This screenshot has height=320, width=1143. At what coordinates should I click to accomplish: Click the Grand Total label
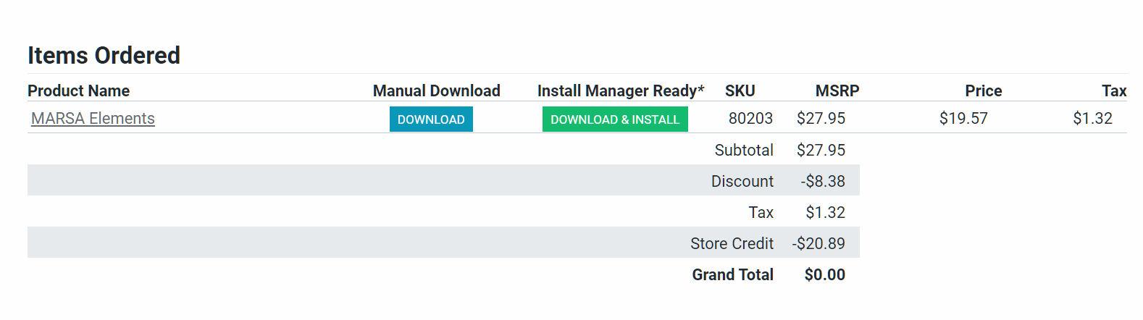(x=732, y=275)
